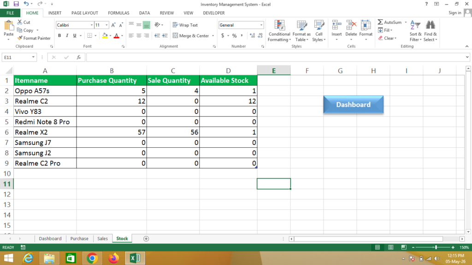472x265 pixels.
Task: Click the Paste clipboard icon
Action: [9, 26]
